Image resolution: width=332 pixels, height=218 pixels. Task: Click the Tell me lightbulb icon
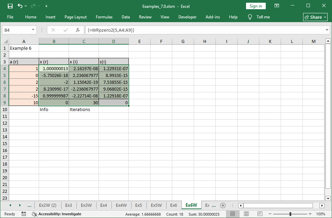(x=250, y=17)
